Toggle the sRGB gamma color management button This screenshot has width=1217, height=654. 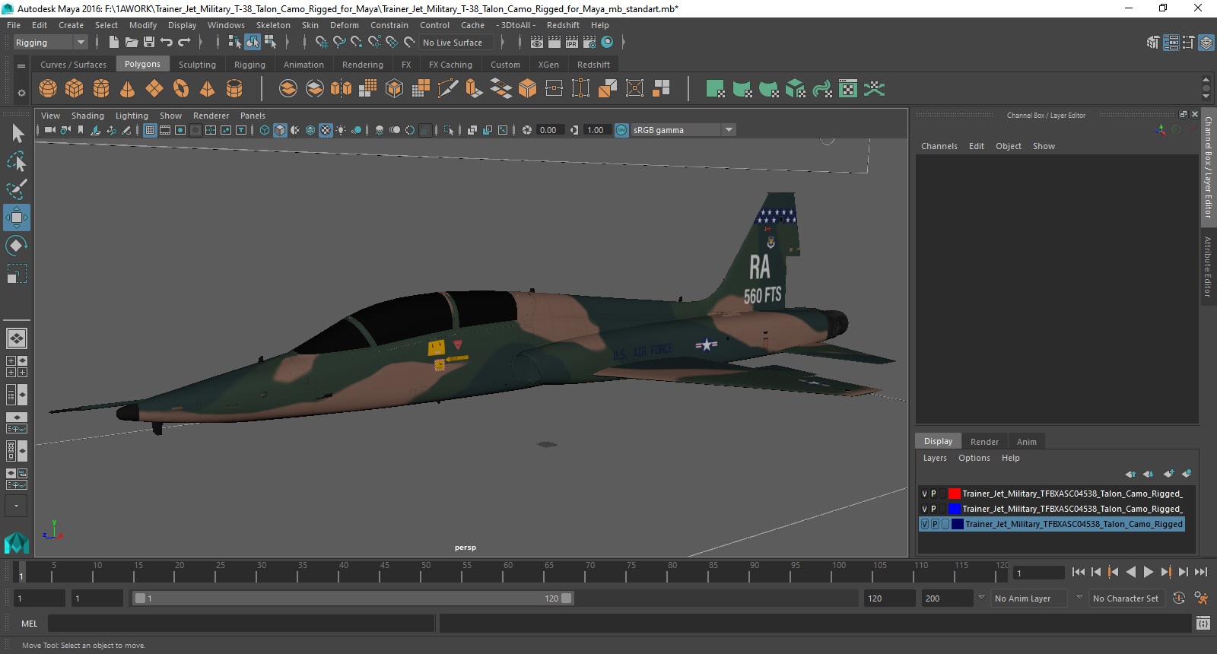[x=621, y=130]
